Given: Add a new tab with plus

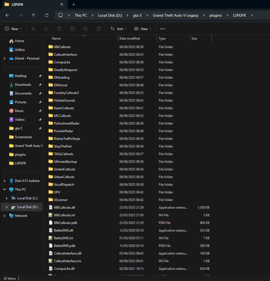Looking at the screenshot, I should coord(74,4).
